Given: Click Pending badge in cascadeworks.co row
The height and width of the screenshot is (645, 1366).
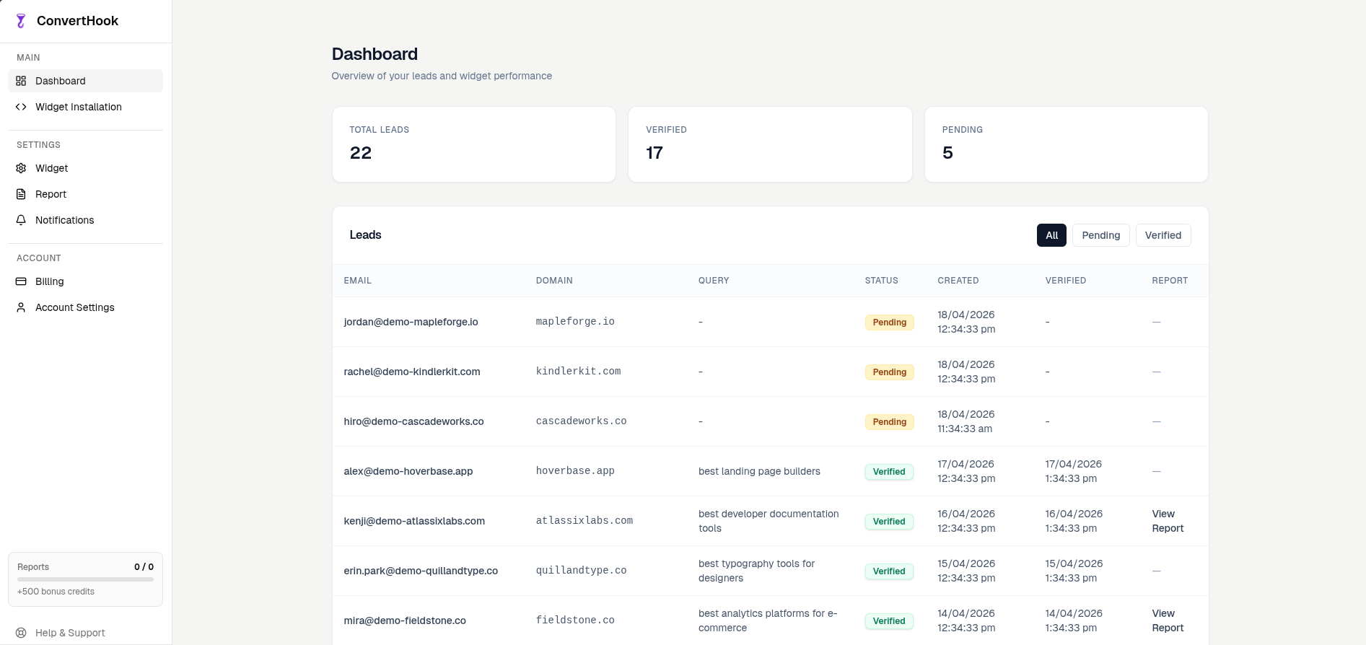Looking at the screenshot, I should click(889, 422).
